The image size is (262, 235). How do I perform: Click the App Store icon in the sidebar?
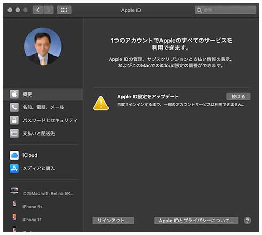14,168
